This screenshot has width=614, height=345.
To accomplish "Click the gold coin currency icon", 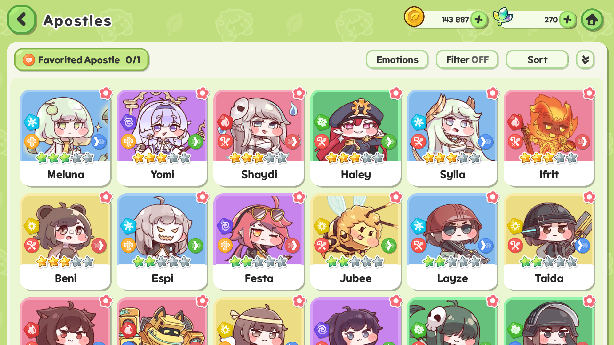I will [414, 17].
